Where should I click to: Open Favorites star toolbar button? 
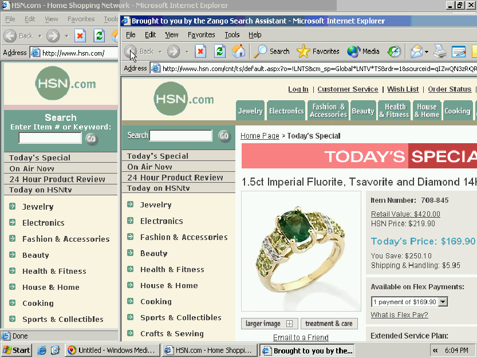pyautogui.click(x=318, y=51)
